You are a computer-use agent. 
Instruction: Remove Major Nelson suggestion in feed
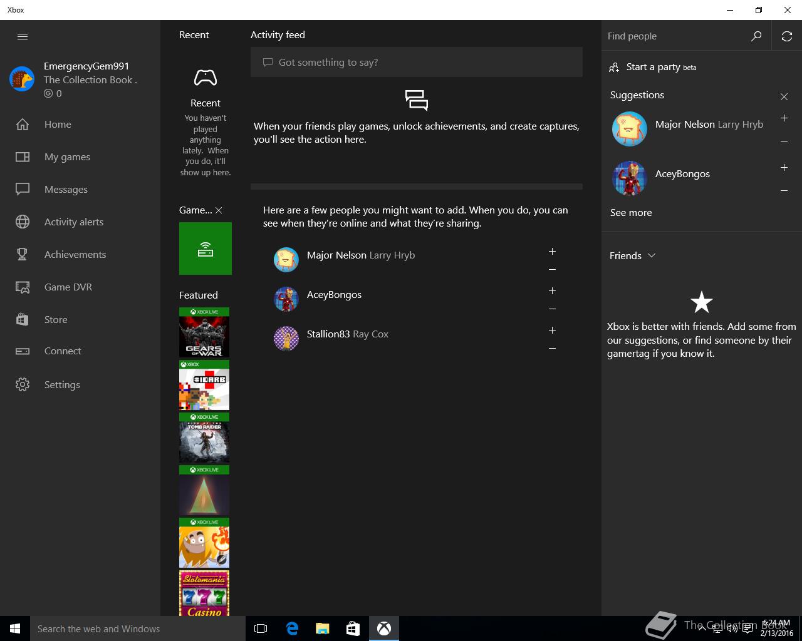[552, 269]
